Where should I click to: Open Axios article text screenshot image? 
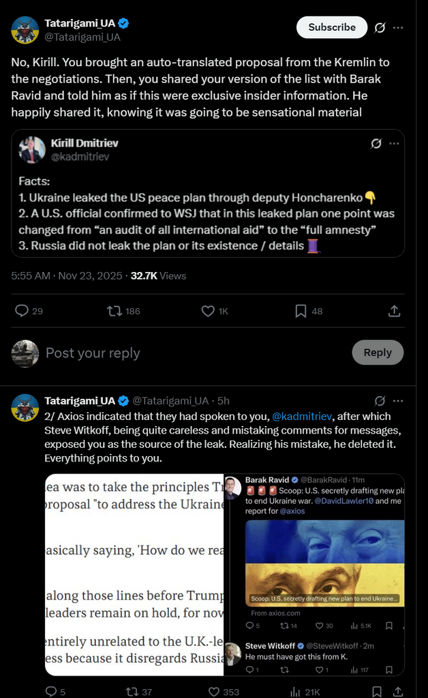(x=134, y=575)
